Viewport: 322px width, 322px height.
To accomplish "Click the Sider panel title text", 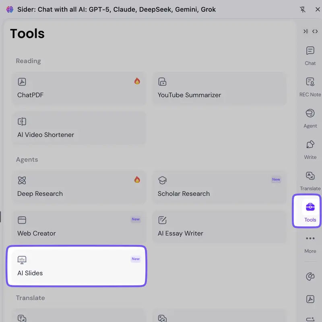I will 116,9.
